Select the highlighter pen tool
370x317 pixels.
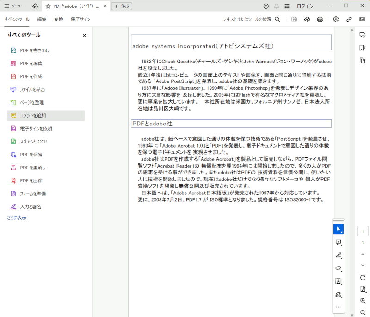click(x=339, y=255)
